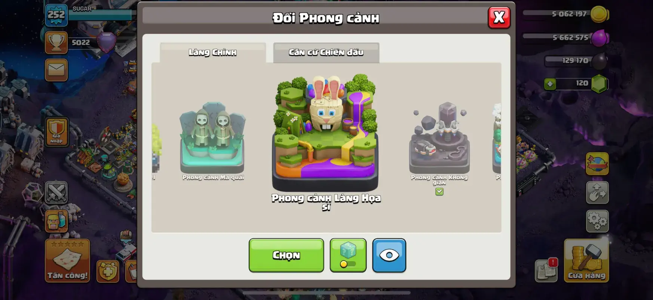
Task: Click the Tấn công! attack button
Action: (x=67, y=260)
